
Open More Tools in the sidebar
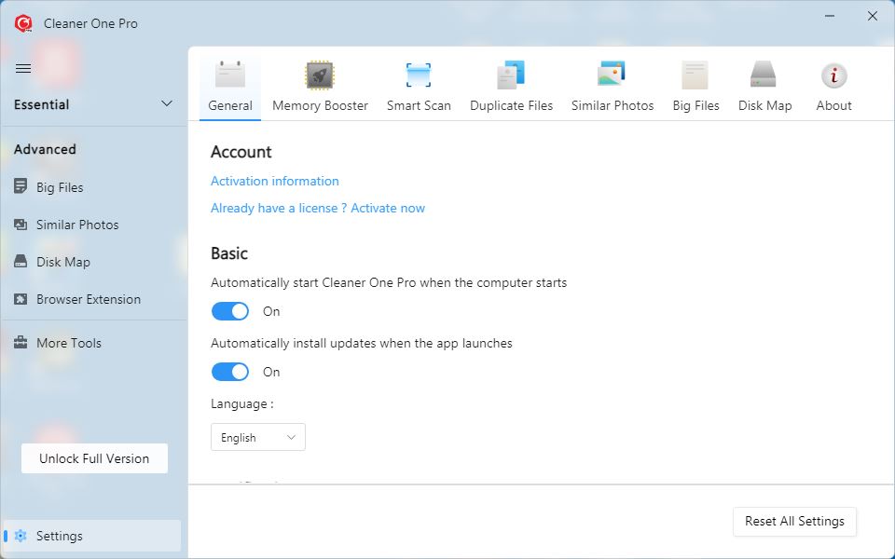coord(69,343)
